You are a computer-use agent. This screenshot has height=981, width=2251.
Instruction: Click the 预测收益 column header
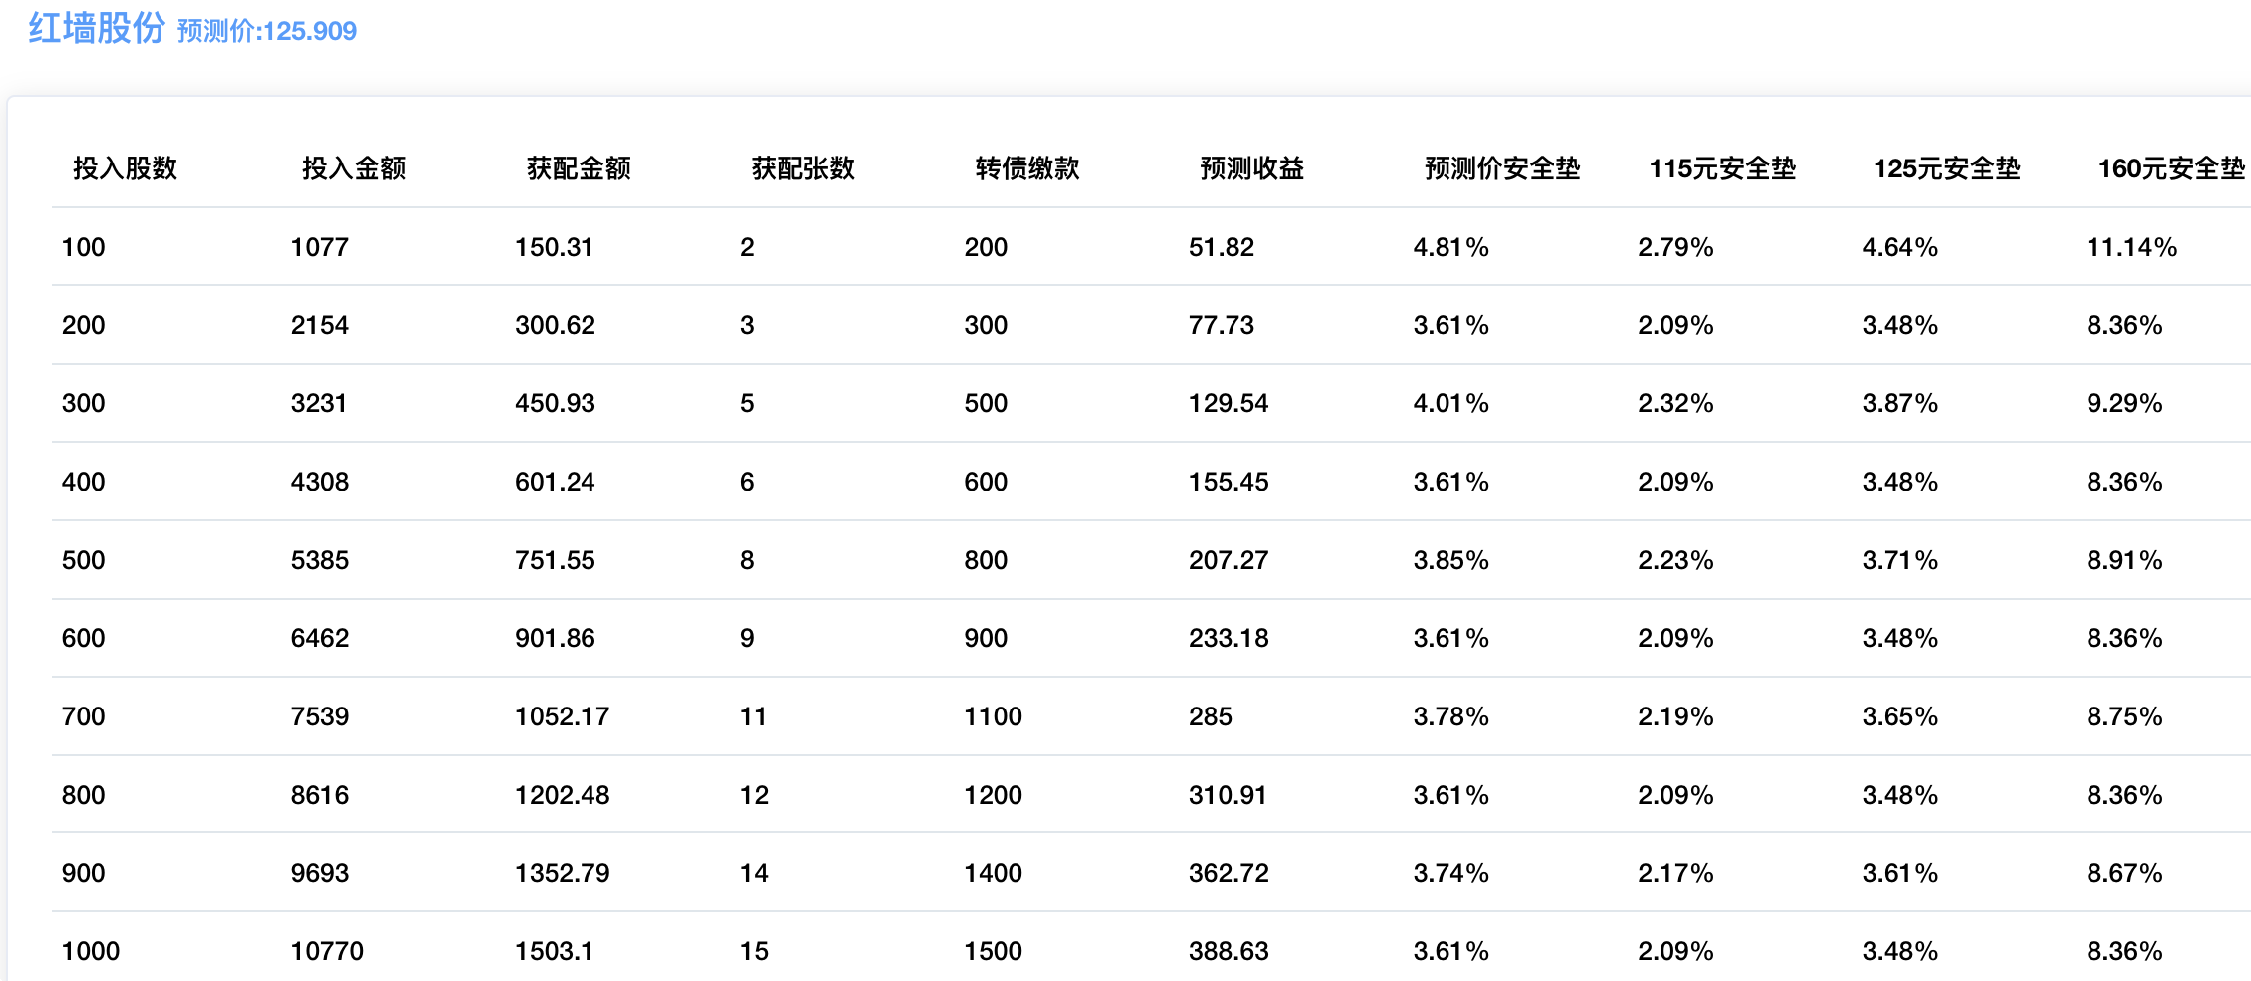pos(1251,168)
